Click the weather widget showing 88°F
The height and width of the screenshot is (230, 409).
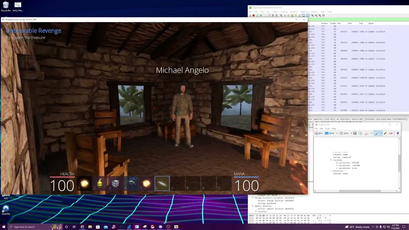pos(357,227)
